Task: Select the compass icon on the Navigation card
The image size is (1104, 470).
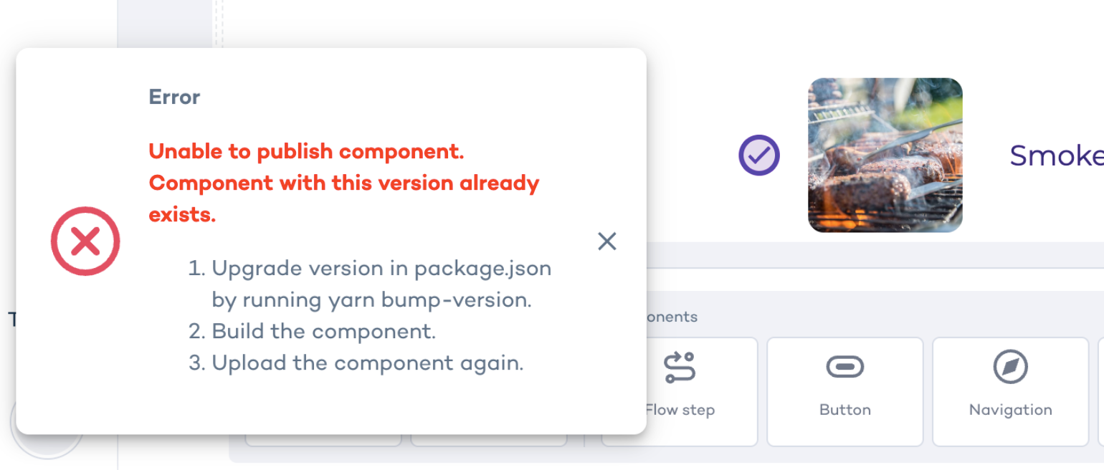Action: tap(1009, 365)
